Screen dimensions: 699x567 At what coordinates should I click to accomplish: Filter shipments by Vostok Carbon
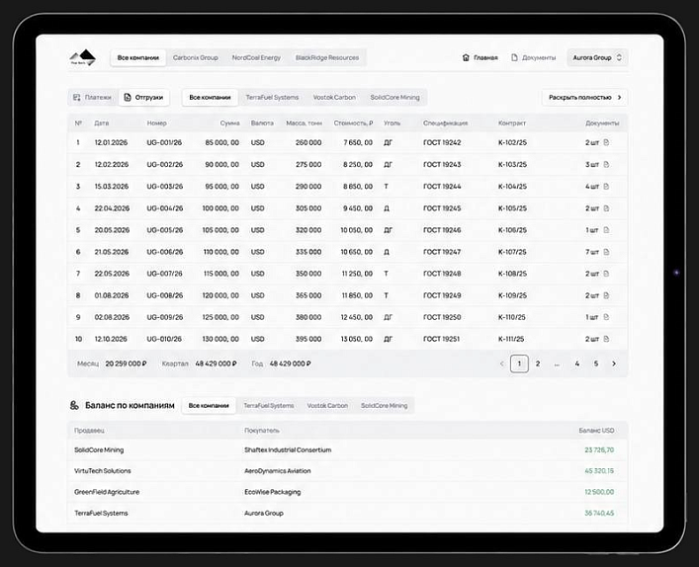334,97
